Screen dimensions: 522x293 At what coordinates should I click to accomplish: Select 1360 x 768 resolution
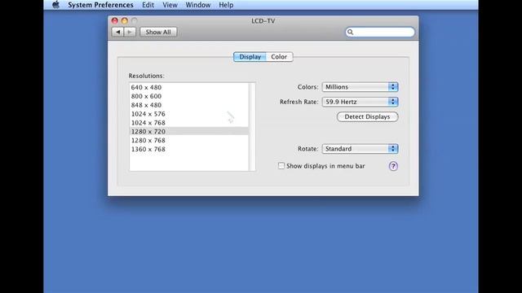tap(188, 149)
